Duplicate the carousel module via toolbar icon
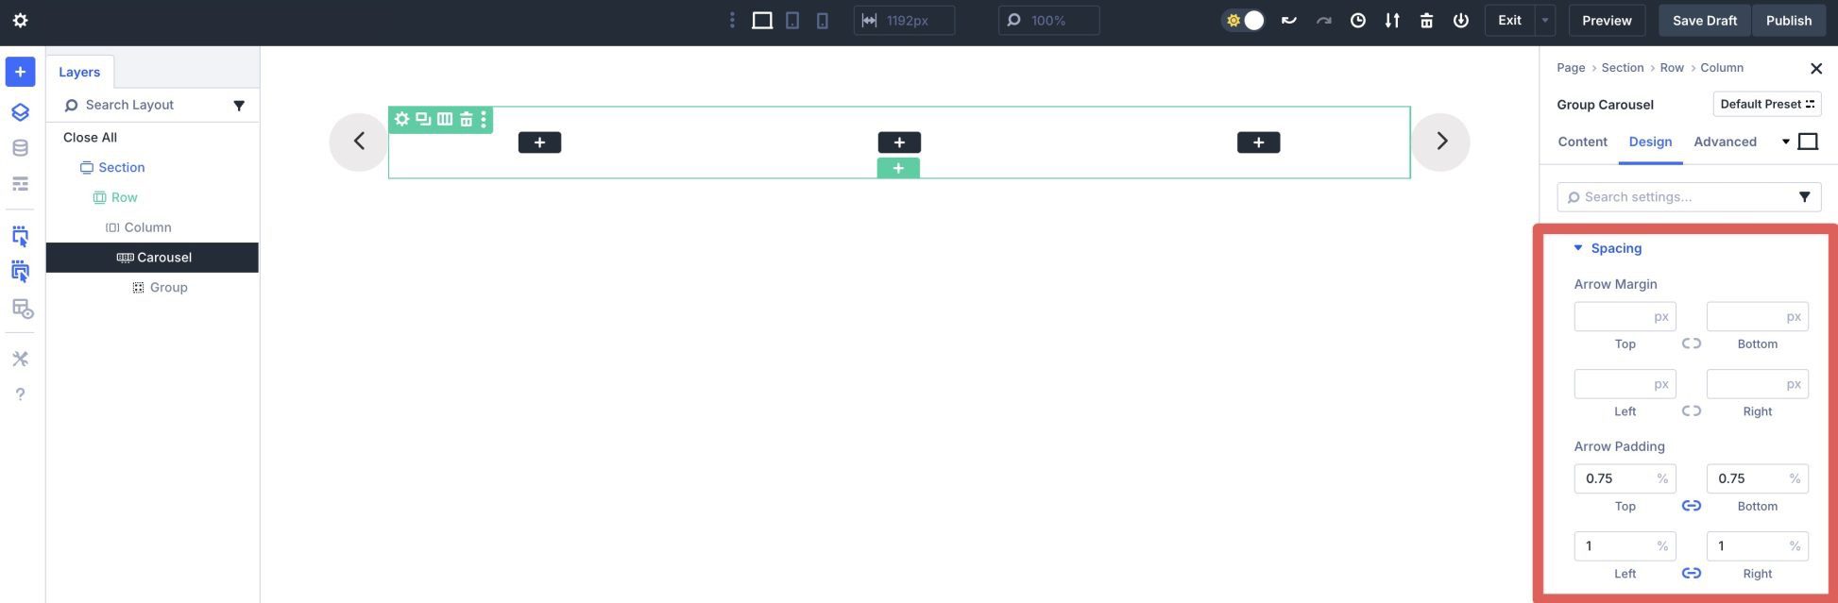This screenshot has width=1838, height=603. point(423,119)
